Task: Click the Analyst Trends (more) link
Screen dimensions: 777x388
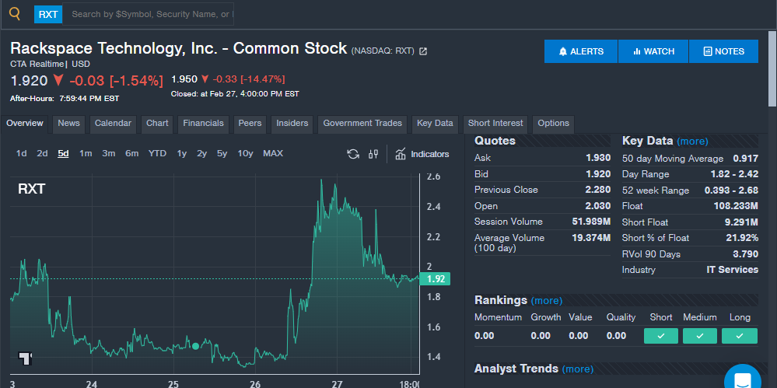Action: click(578, 369)
